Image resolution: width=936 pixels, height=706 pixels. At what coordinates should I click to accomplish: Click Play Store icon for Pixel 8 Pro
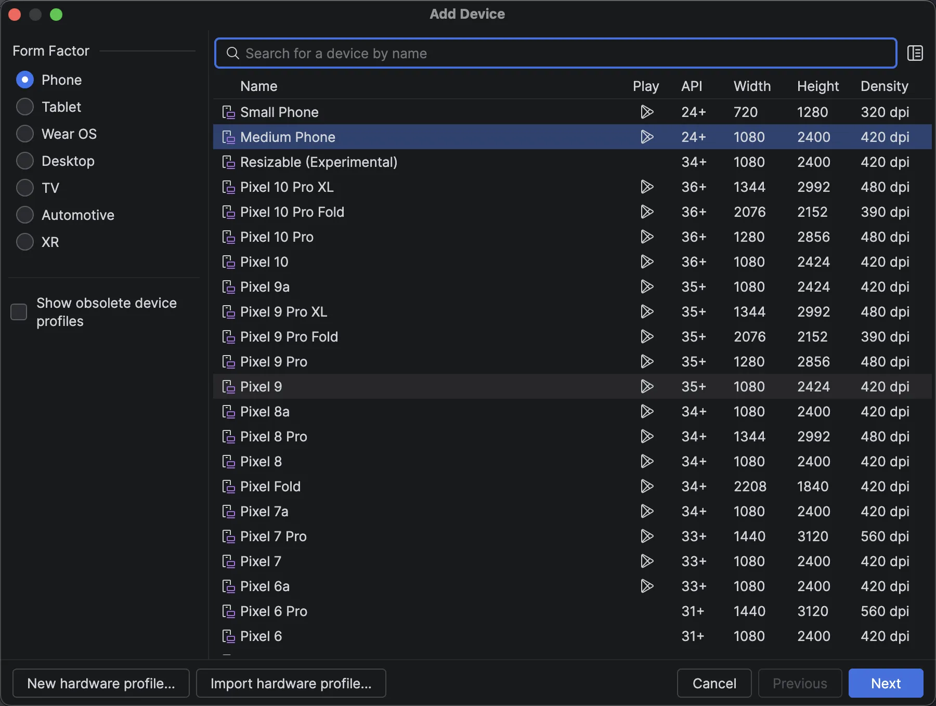pyautogui.click(x=647, y=436)
